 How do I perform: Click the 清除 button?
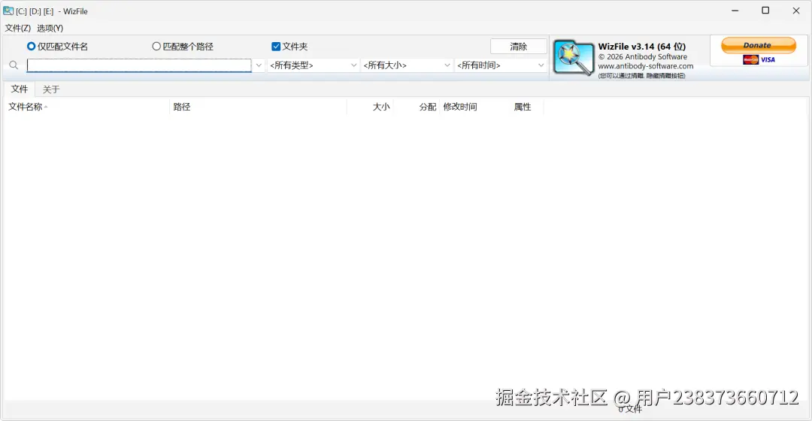(x=518, y=46)
